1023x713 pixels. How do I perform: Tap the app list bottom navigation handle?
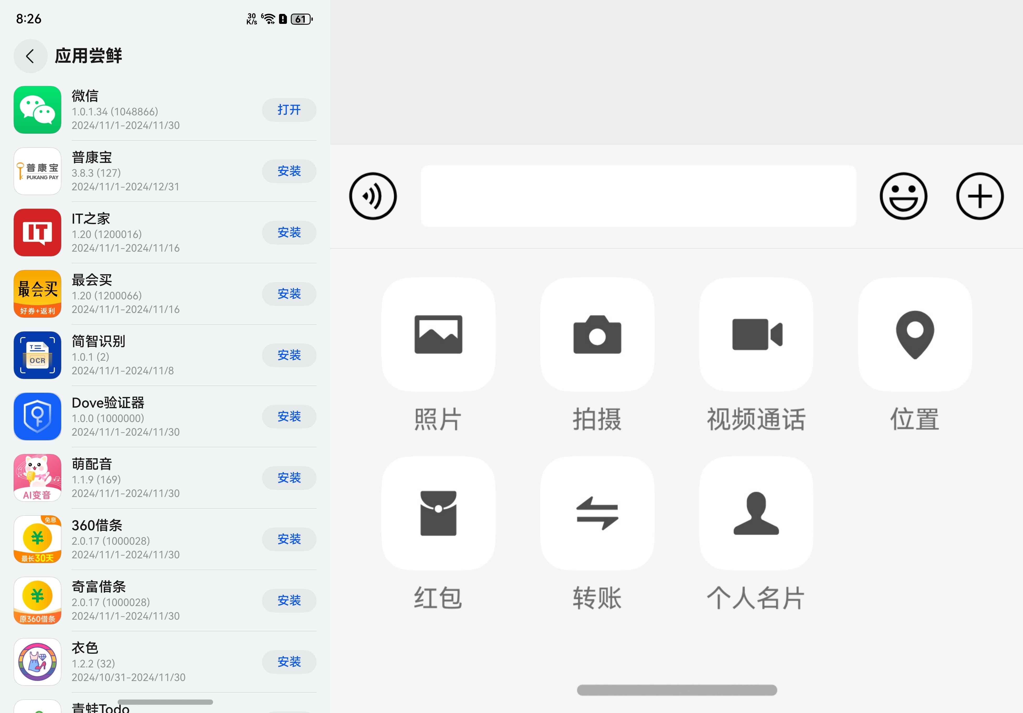[x=165, y=702]
